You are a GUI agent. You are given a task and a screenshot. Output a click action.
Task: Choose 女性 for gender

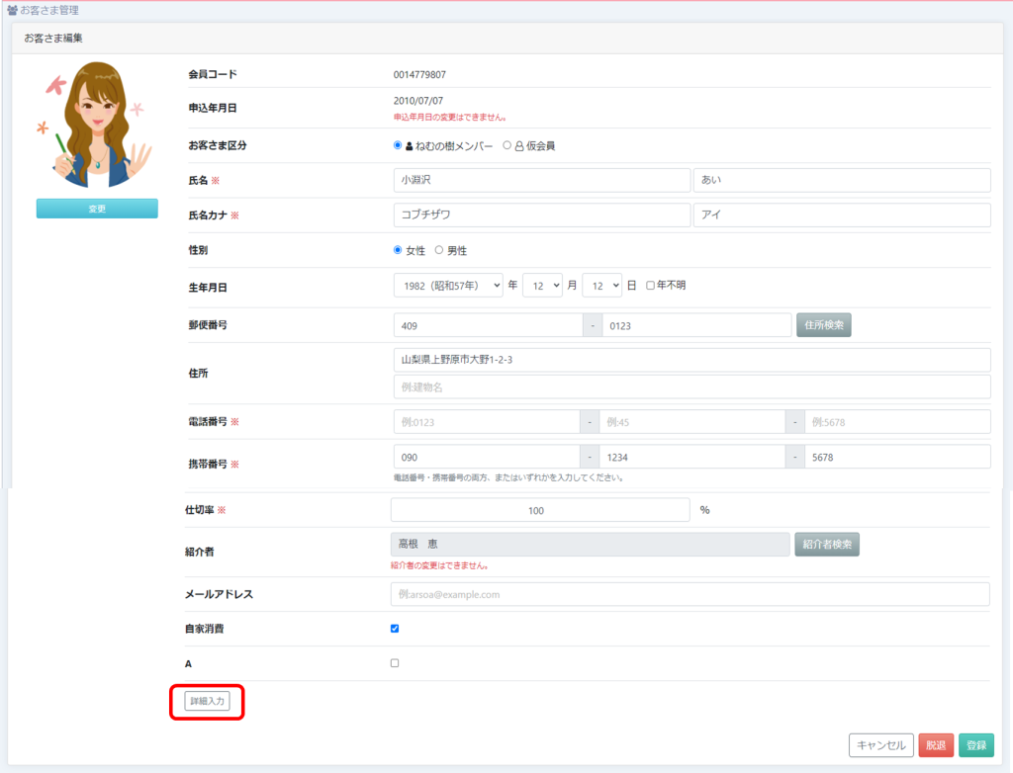[398, 250]
